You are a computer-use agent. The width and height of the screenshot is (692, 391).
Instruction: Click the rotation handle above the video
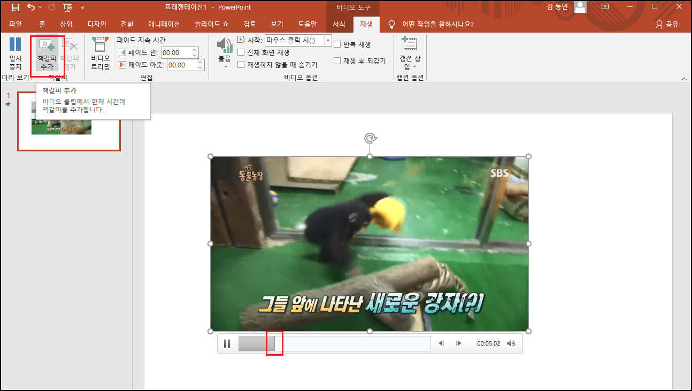370,139
